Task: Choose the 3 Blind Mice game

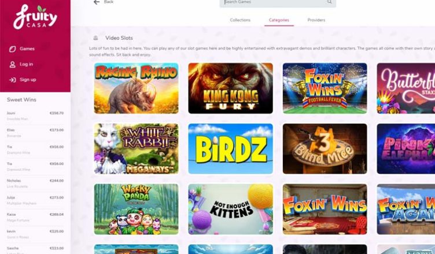Action: tap(325, 149)
